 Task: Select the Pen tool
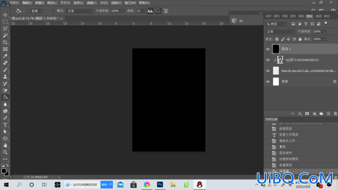(x=5, y=118)
